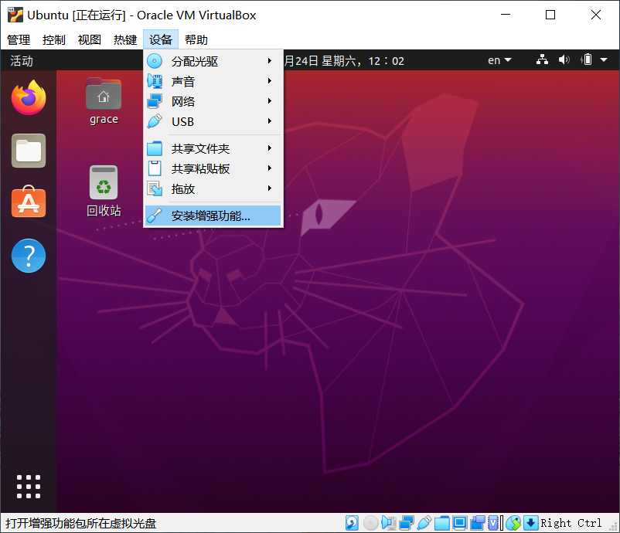Click the optical drive status icon
The height and width of the screenshot is (533, 620).
pos(370,523)
